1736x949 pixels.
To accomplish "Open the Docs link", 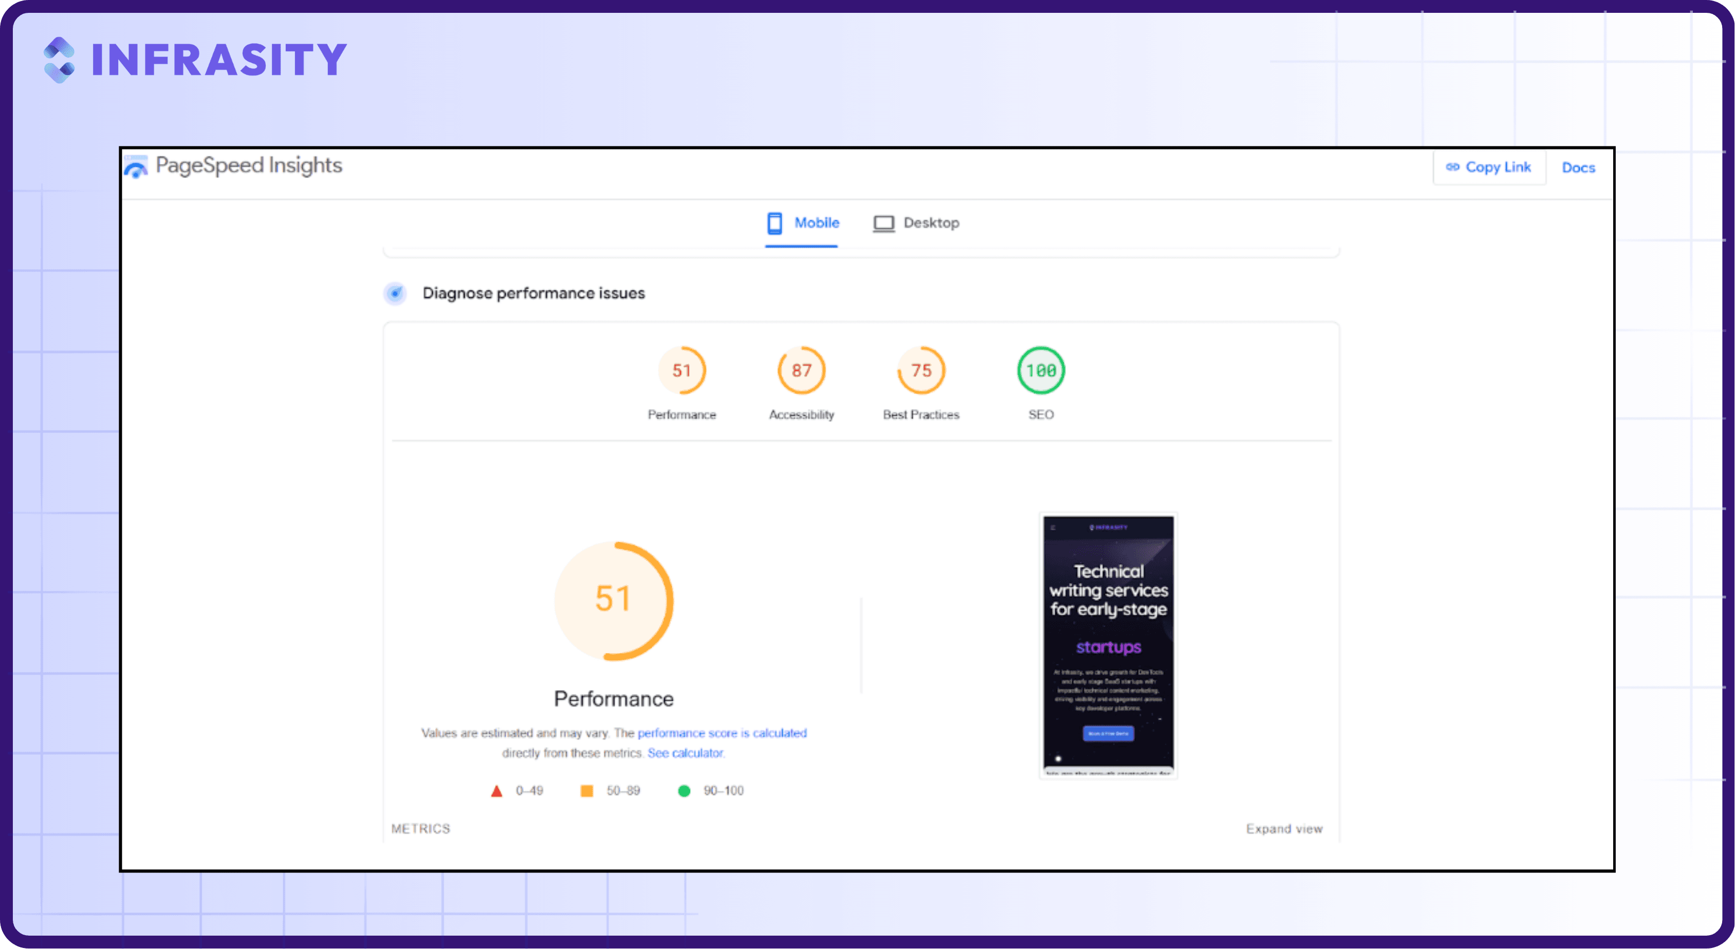I will point(1578,168).
